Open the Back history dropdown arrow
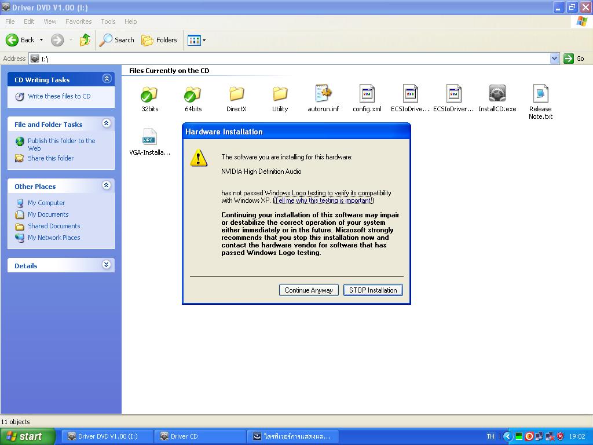This screenshot has width=593, height=445. pyautogui.click(x=41, y=40)
